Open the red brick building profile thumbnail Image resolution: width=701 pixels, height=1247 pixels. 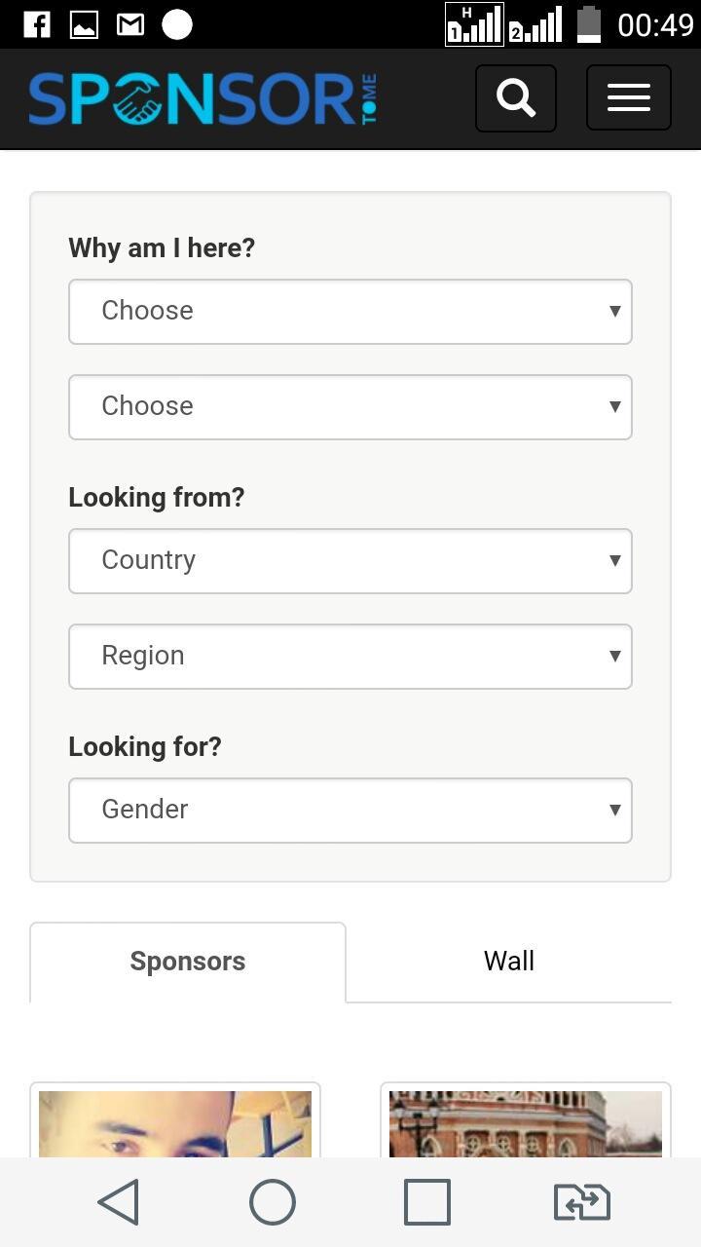[526, 1123]
